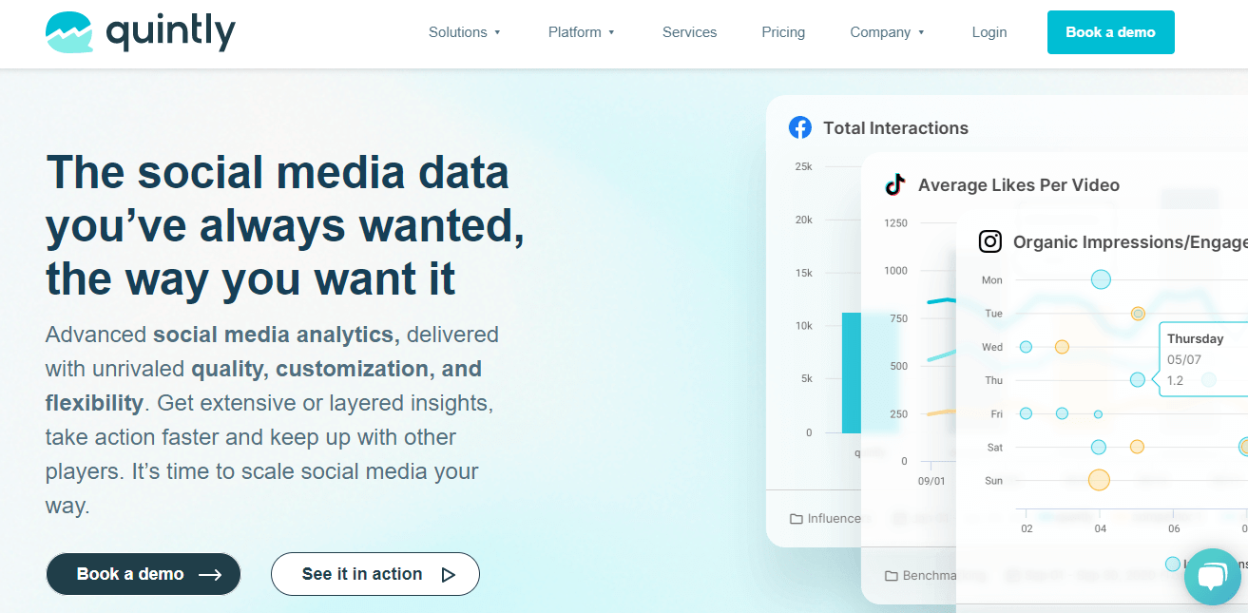Click the folder icon next to Benchmarking

892,576
